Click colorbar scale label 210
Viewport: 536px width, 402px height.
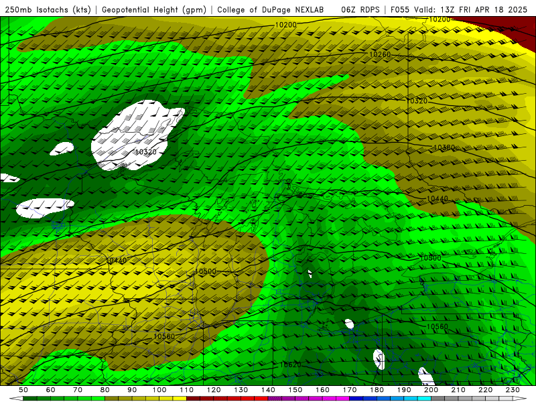click(x=459, y=390)
